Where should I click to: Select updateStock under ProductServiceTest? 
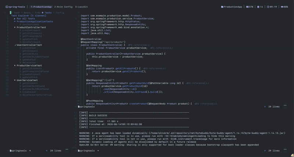click(x=30, y=77)
